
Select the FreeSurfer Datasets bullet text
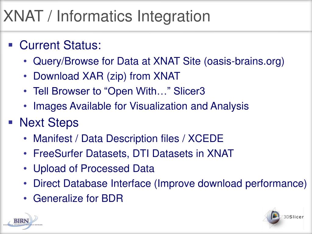coord(133,154)
